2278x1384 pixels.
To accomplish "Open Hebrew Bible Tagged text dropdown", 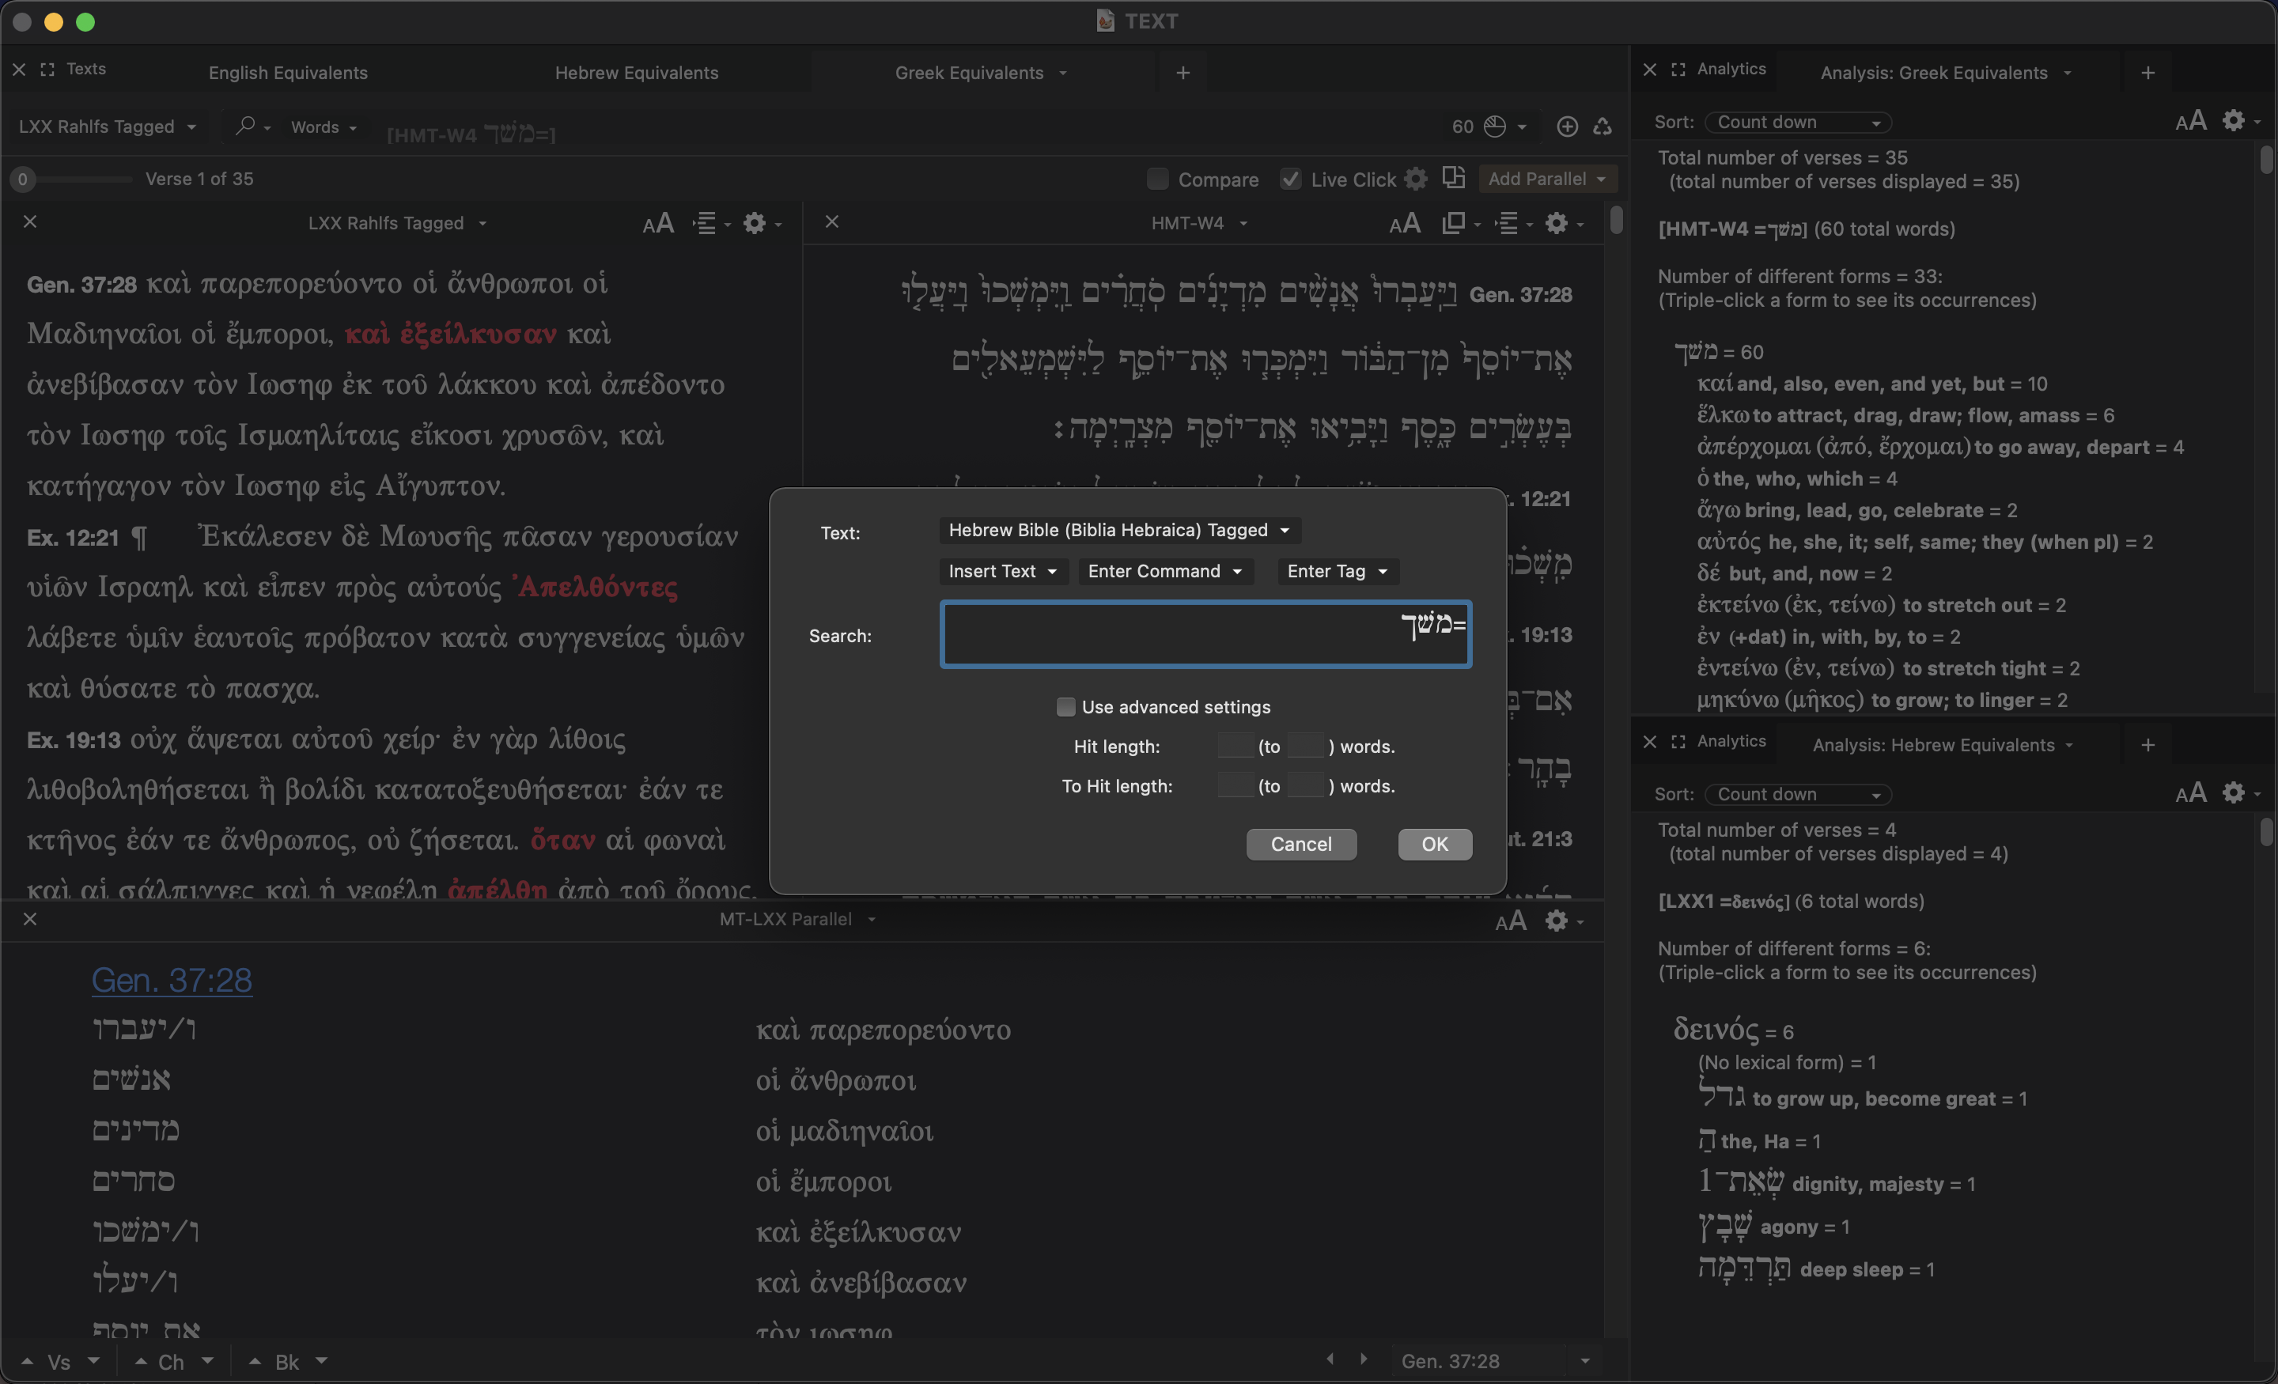I will pos(1118,530).
